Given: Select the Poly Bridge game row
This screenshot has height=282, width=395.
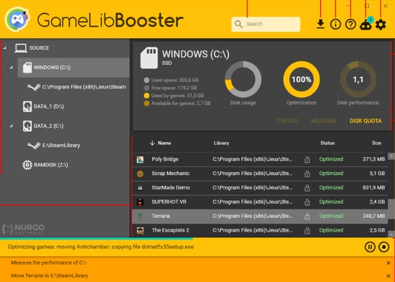Looking at the screenshot, I should click(x=260, y=160).
